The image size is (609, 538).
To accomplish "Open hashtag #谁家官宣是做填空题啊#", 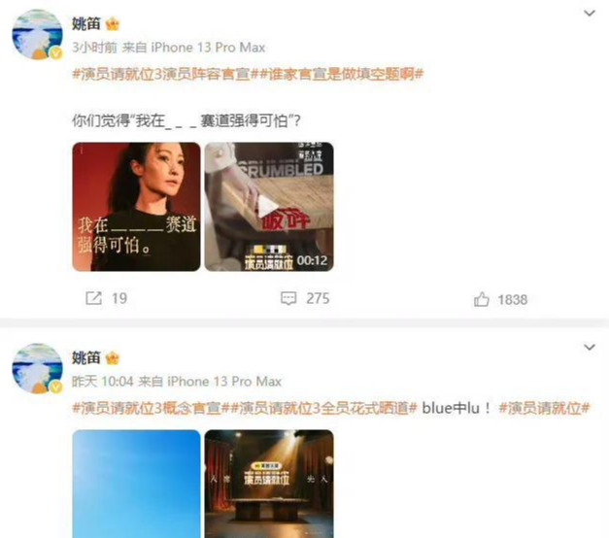I will pos(341,74).
